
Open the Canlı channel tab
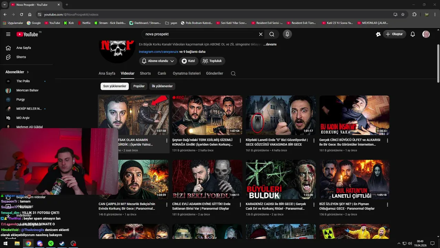coord(162,73)
